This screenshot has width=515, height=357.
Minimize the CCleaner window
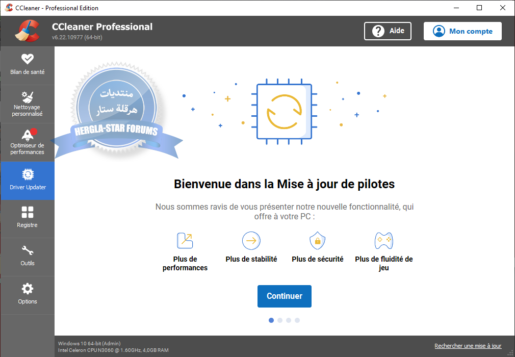[x=456, y=8]
